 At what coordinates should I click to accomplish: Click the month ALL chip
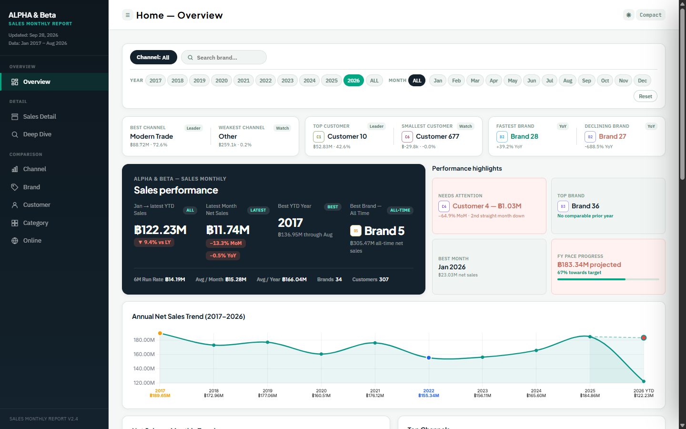tap(417, 81)
